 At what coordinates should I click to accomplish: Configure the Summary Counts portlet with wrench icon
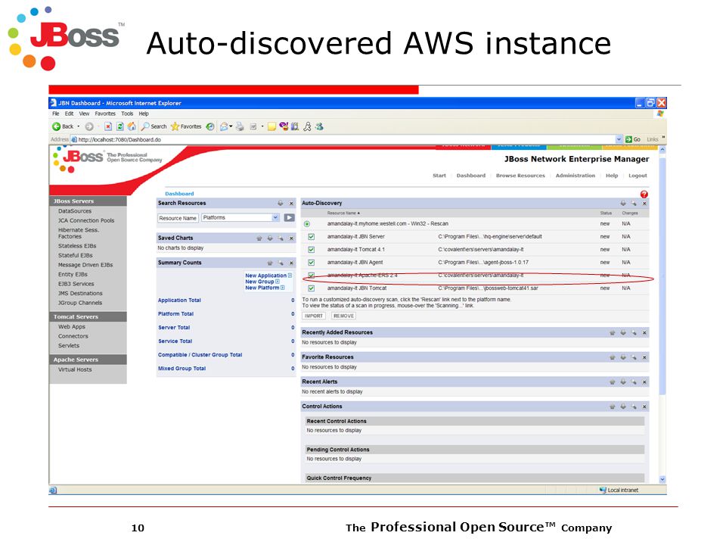pyautogui.click(x=281, y=263)
